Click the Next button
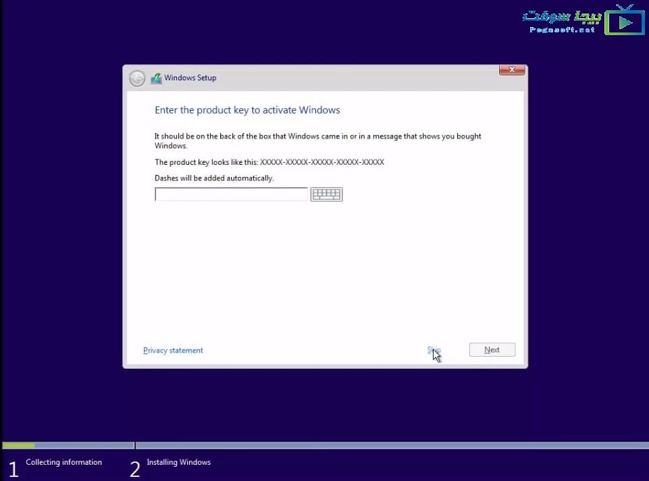Viewport: 649px width, 481px height. pos(492,350)
